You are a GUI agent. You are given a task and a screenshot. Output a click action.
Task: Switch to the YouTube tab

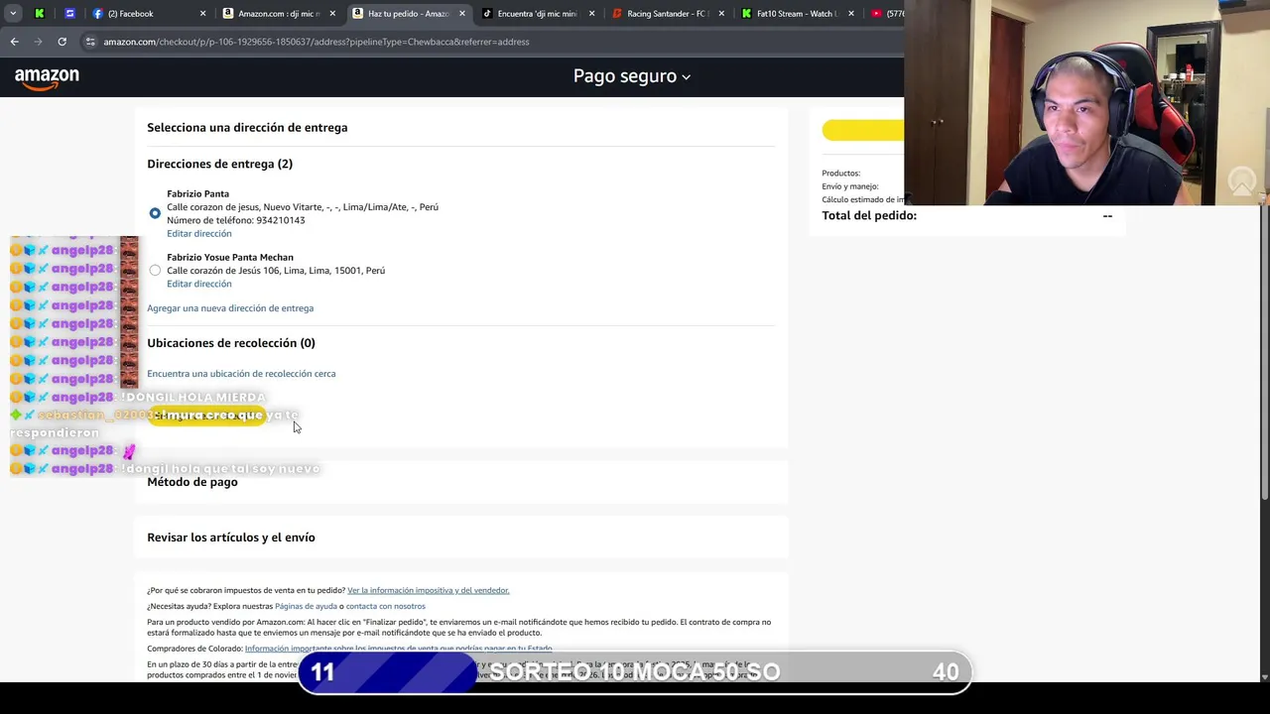[x=886, y=14]
